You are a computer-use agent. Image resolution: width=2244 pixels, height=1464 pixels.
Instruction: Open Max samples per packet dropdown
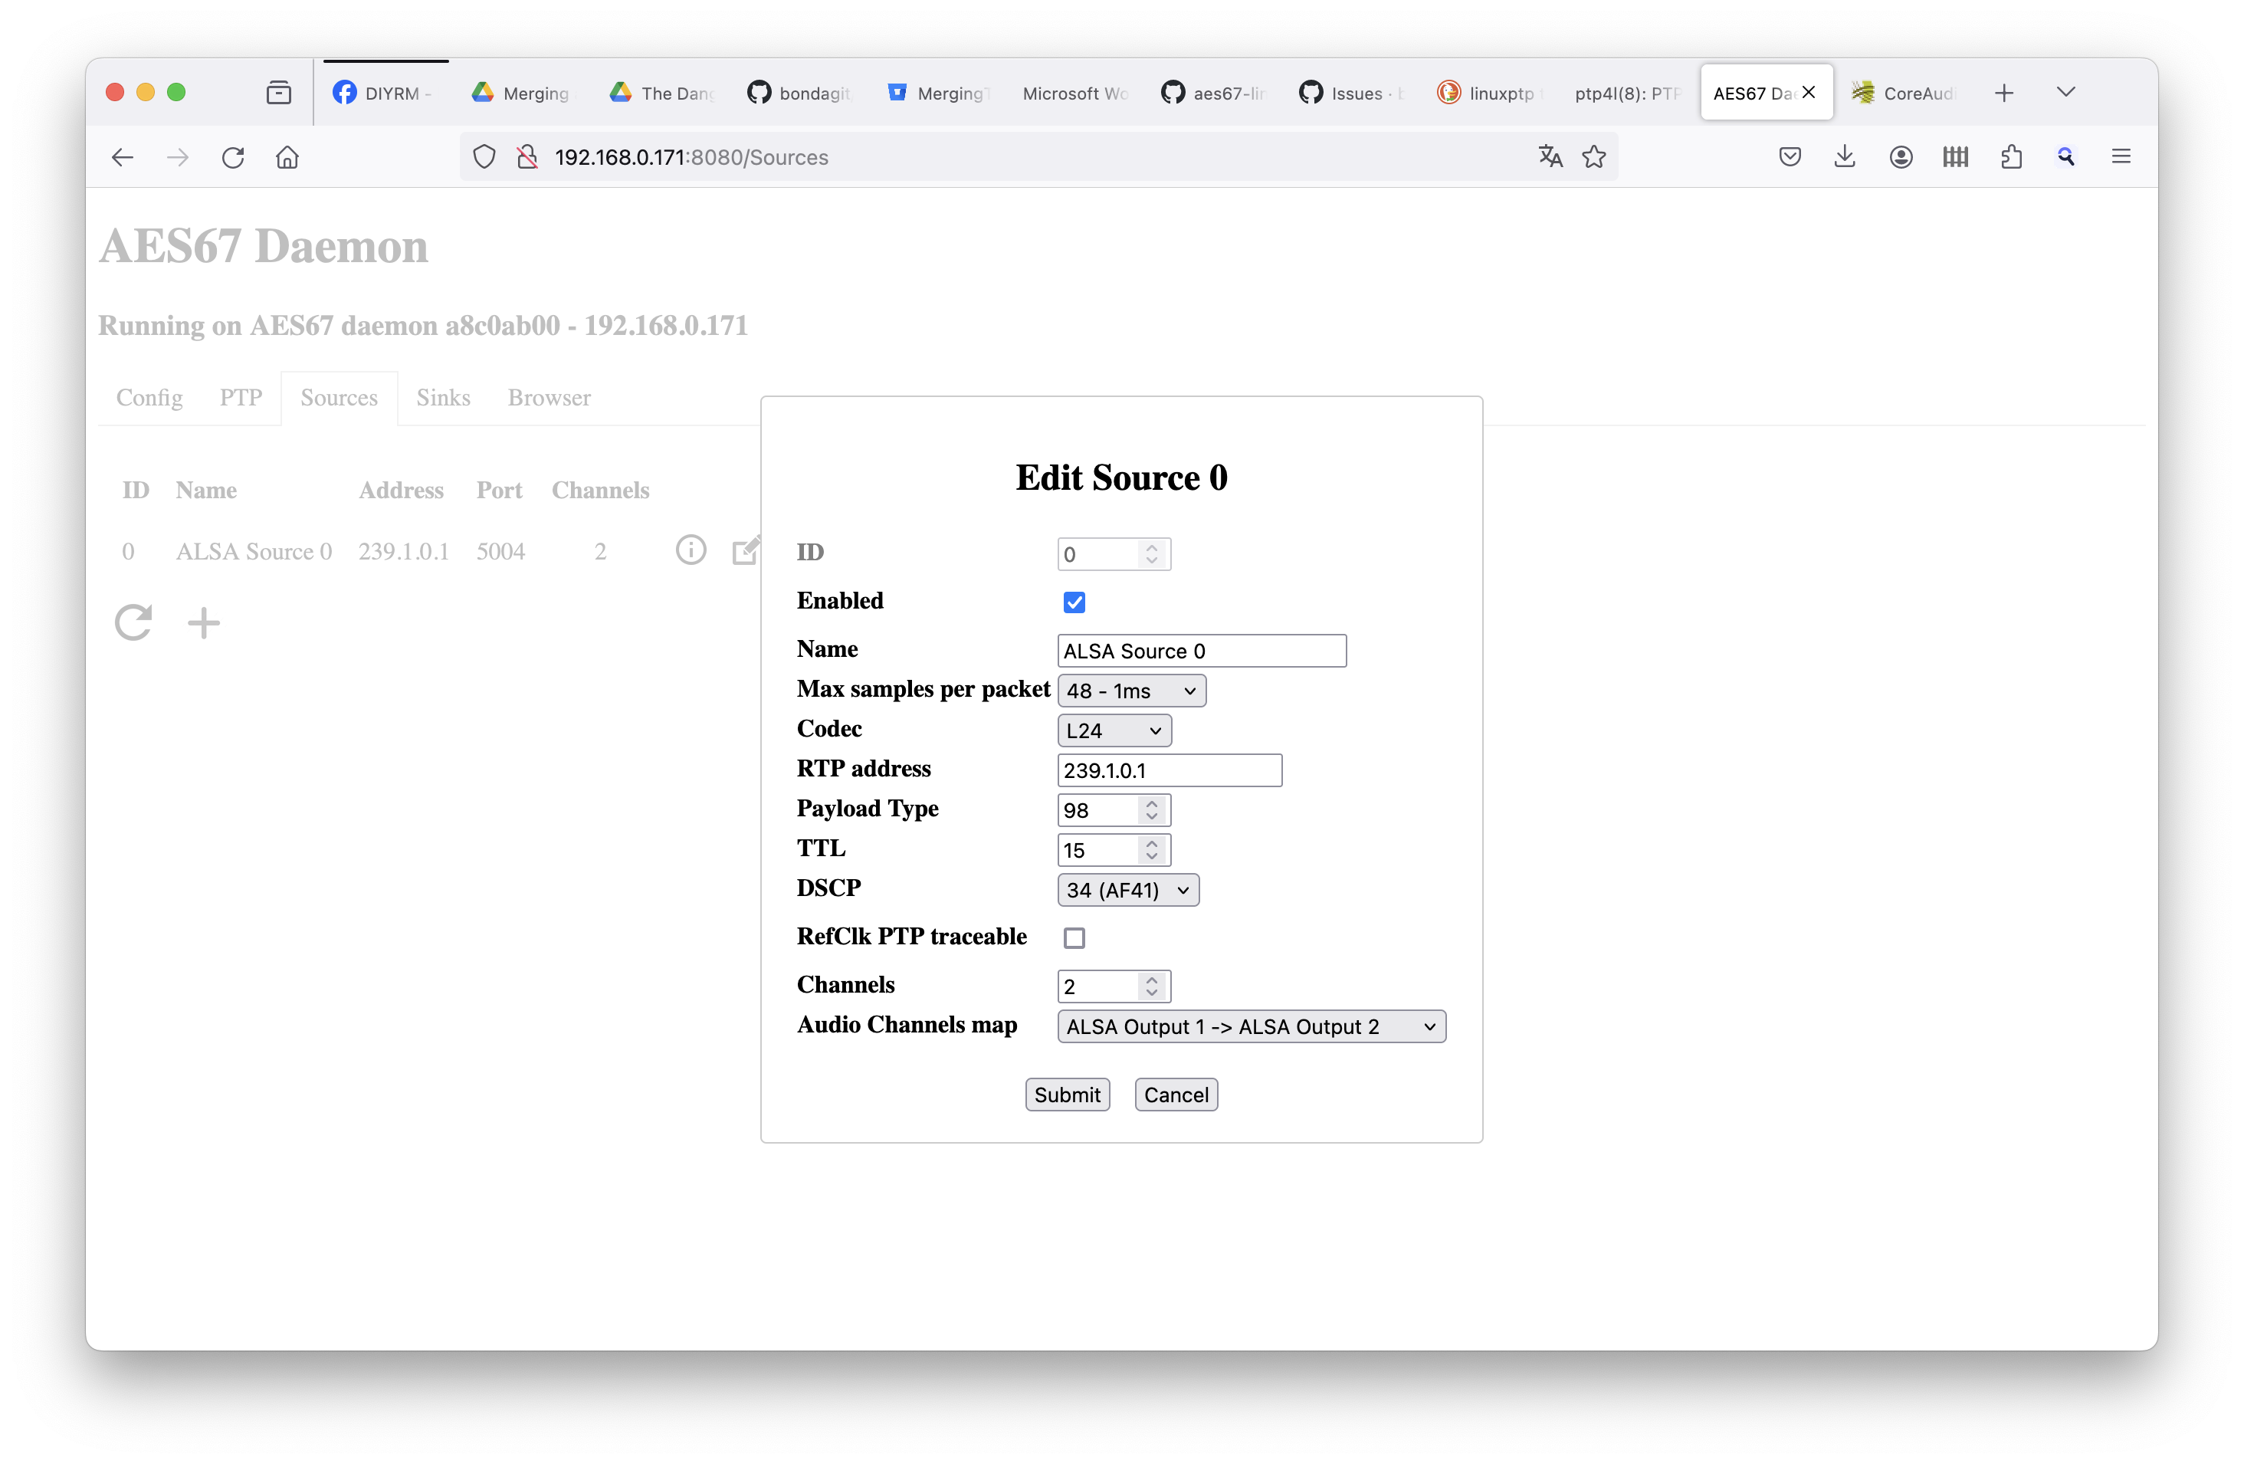click(x=1131, y=691)
